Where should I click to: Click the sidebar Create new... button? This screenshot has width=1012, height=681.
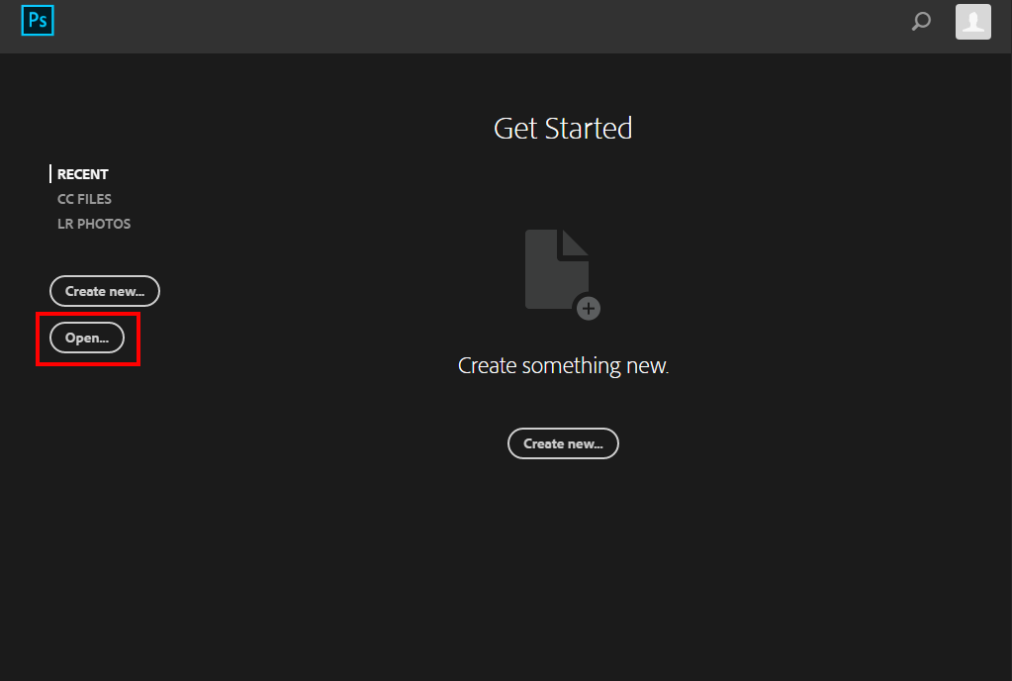[105, 291]
